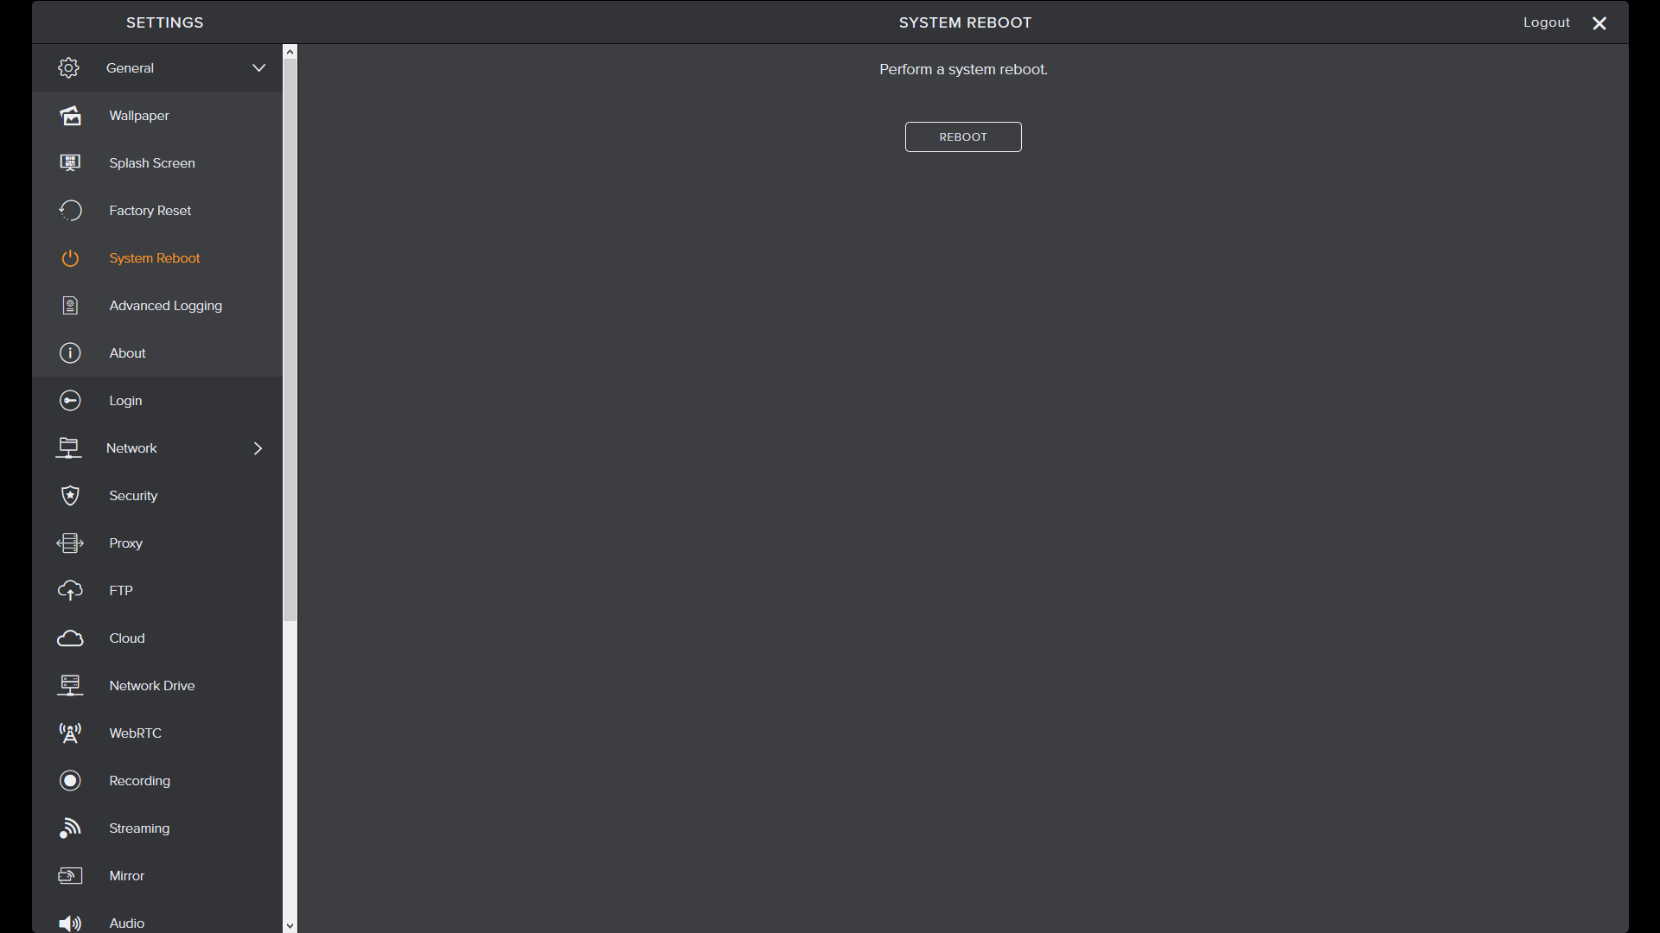1660x933 pixels.
Task: Go to Login settings
Action: [x=157, y=400]
